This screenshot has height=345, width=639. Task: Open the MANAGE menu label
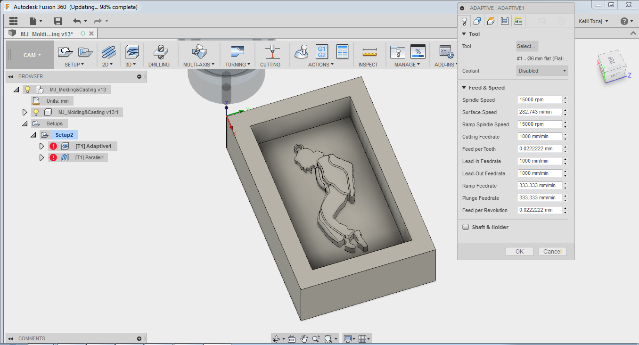[x=407, y=65]
